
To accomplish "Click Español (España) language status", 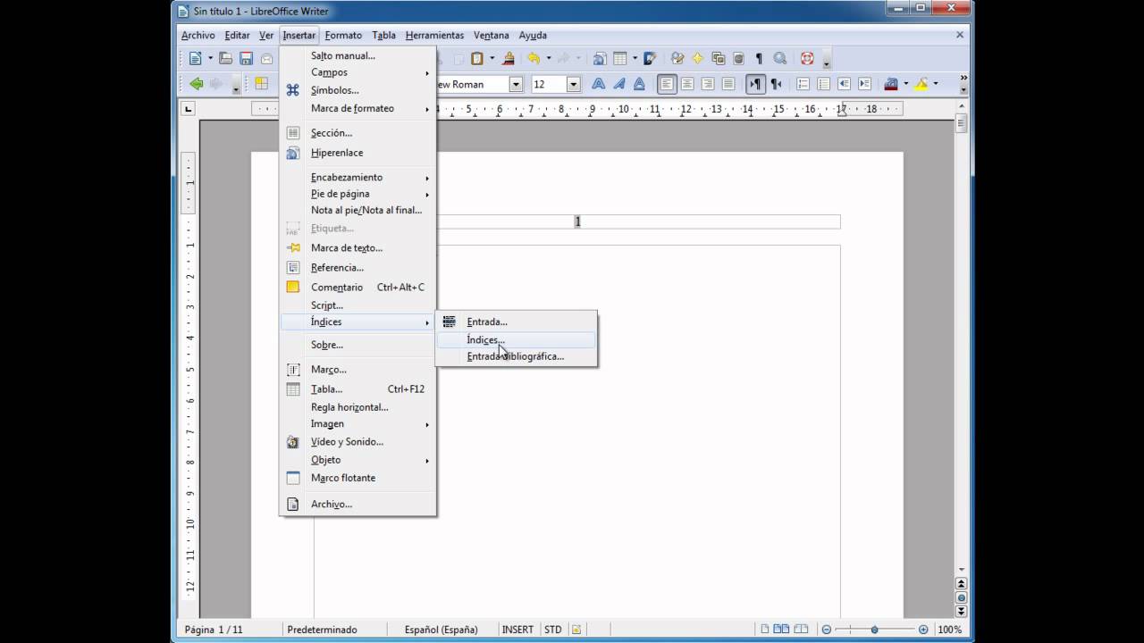I will [x=442, y=630].
